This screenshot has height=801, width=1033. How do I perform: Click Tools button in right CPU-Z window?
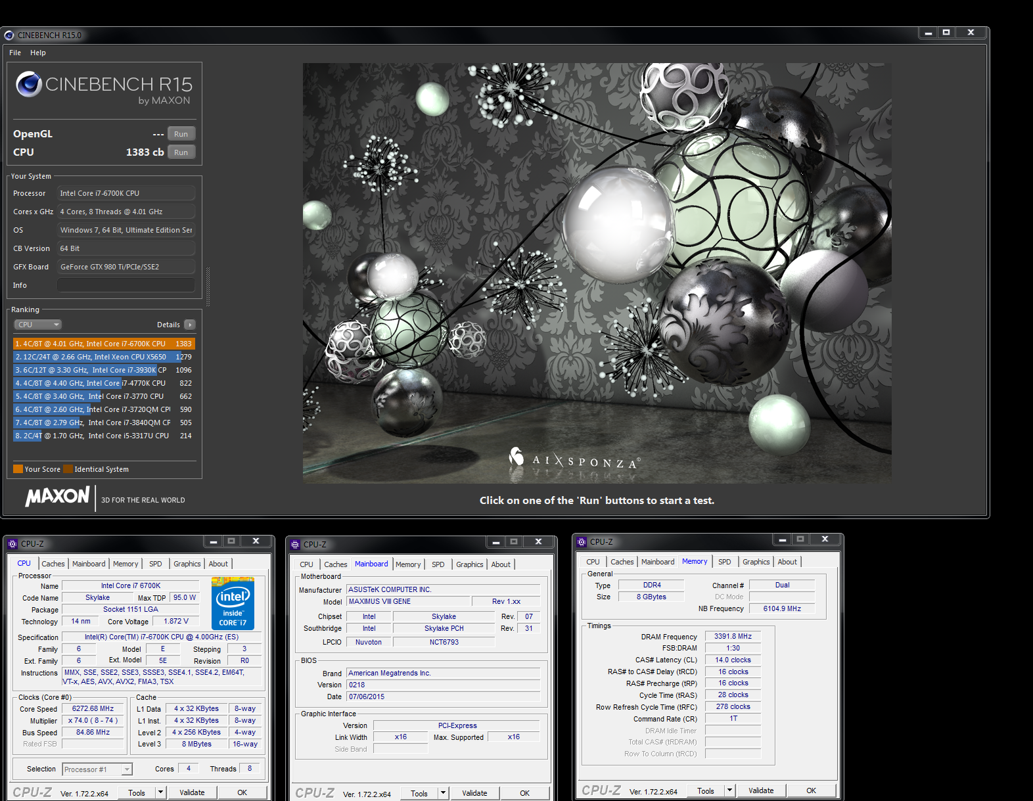pyautogui.click(x=706, y=791)
